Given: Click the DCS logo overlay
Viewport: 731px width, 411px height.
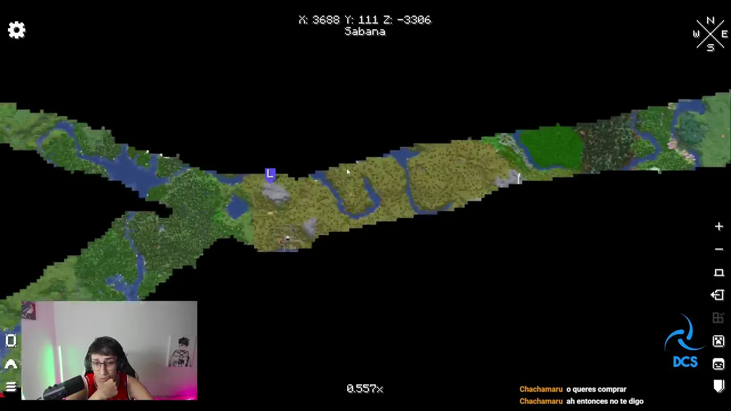Looking at the screenshot, I should click(x=684, y=341).
